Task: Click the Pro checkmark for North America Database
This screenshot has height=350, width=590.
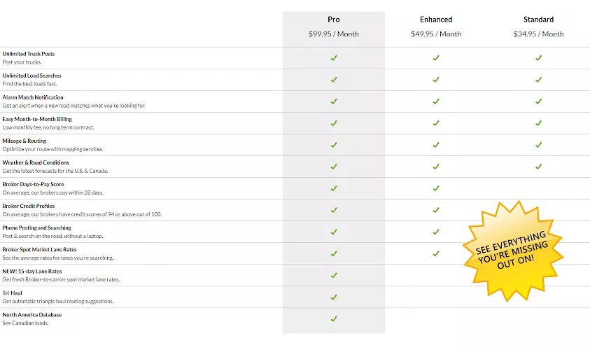Action: tap(334, 319)
